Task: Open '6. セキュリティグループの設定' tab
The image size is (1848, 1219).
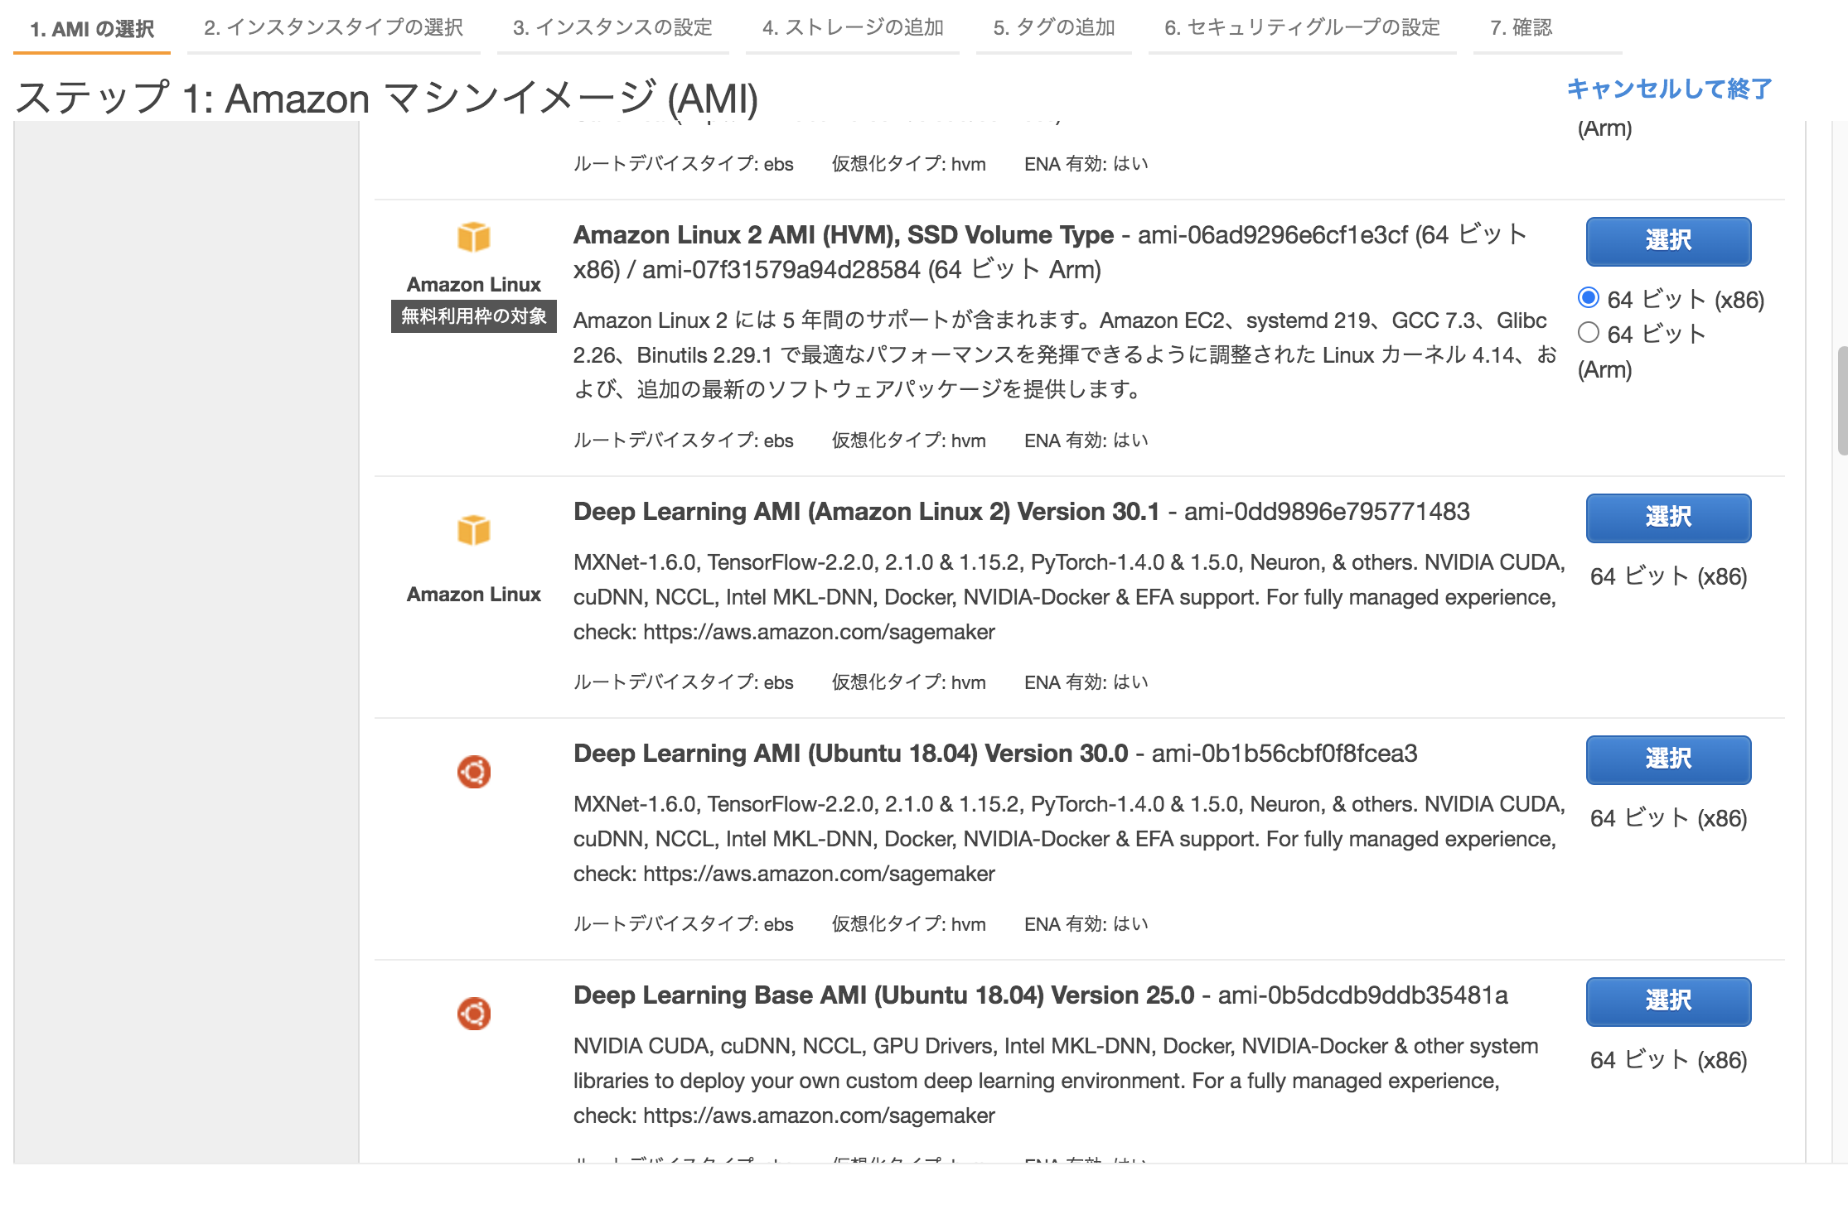Action: tap(1303, 28)
